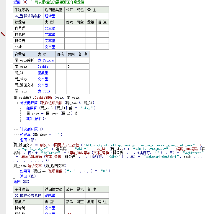Open the 类_JSON_ type for 局_json
This screenshot has height=214, width=209.
45,91
